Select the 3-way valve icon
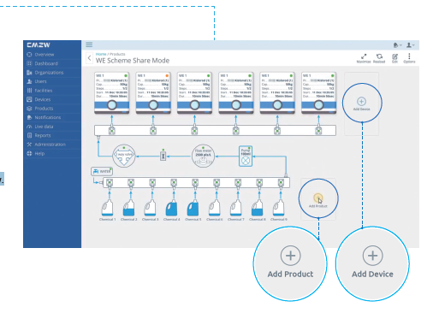The height and width of the screenshot is (313, 439). tap(124, 156)
